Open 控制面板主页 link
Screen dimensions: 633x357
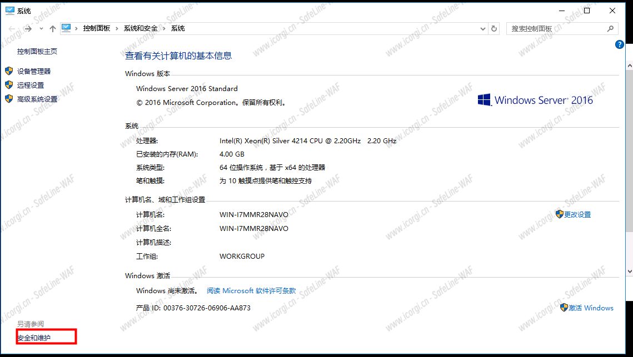37,51
